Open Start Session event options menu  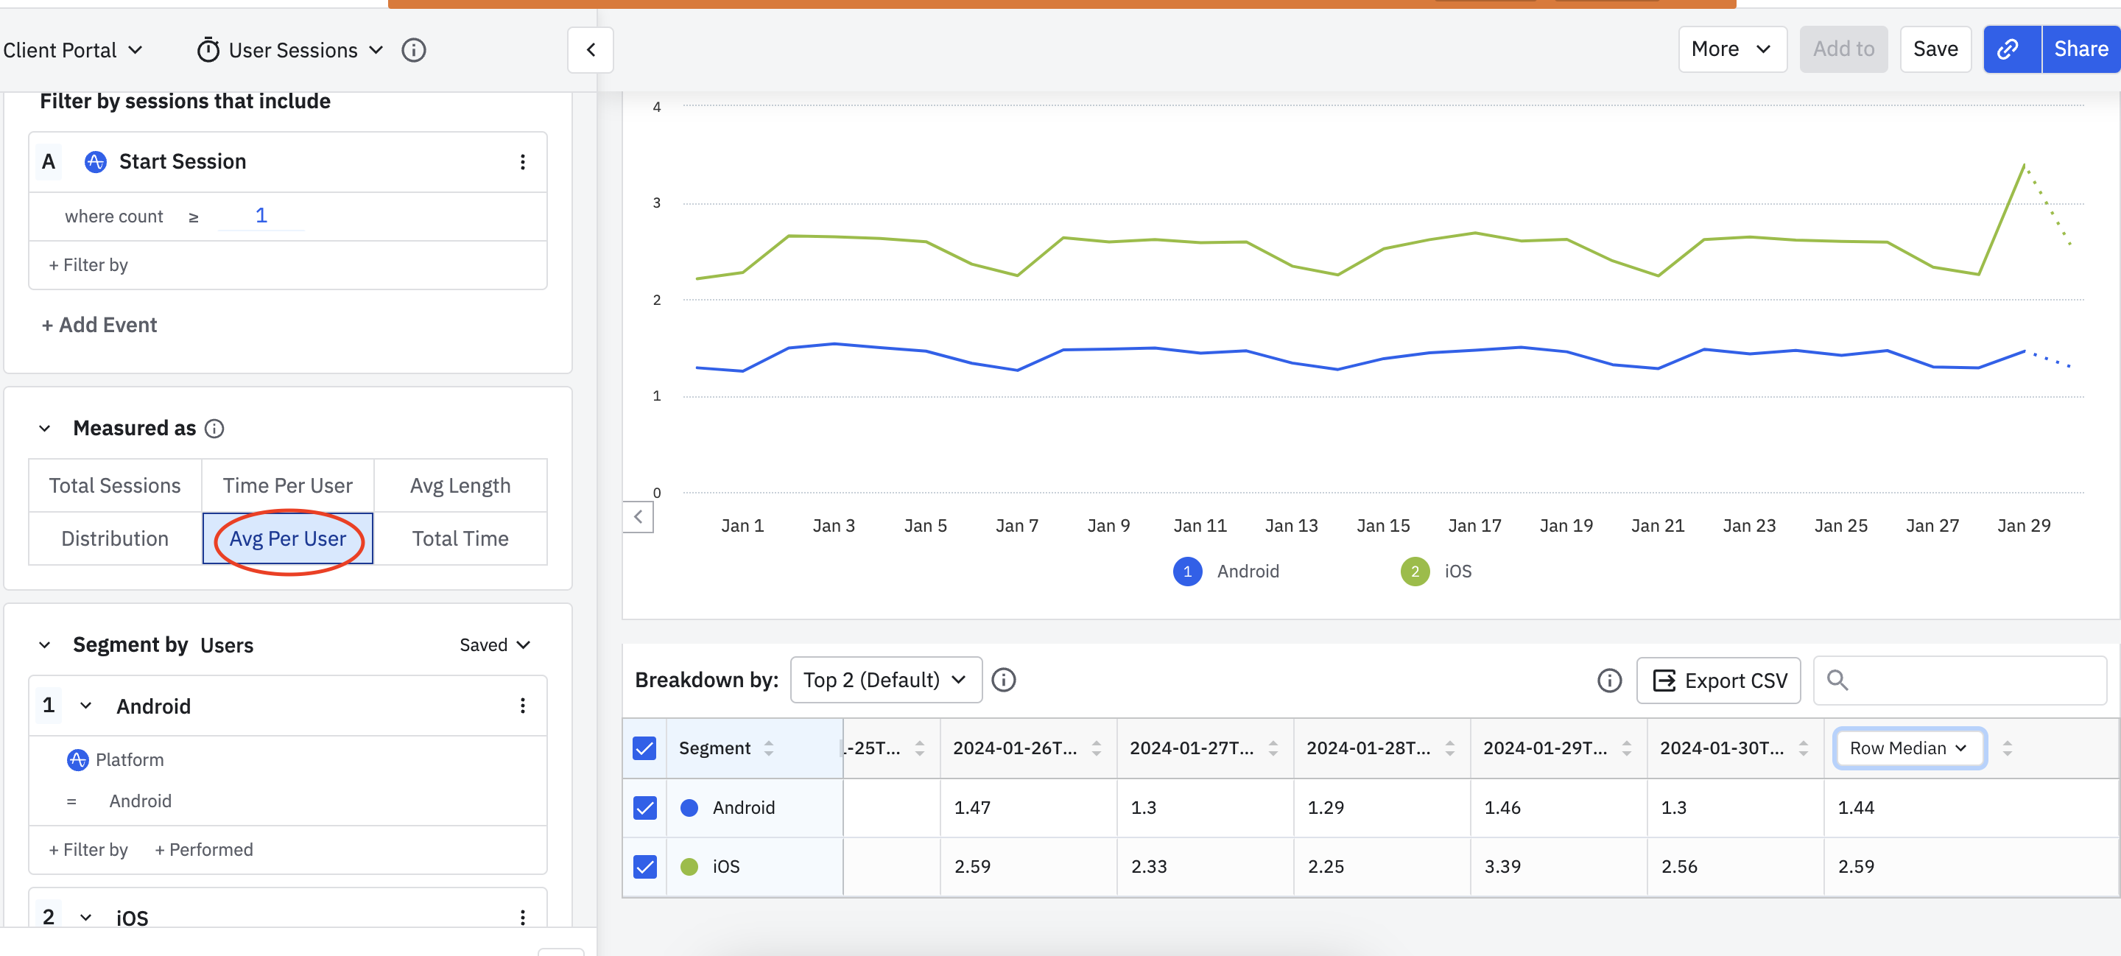(x=522, y=162)
